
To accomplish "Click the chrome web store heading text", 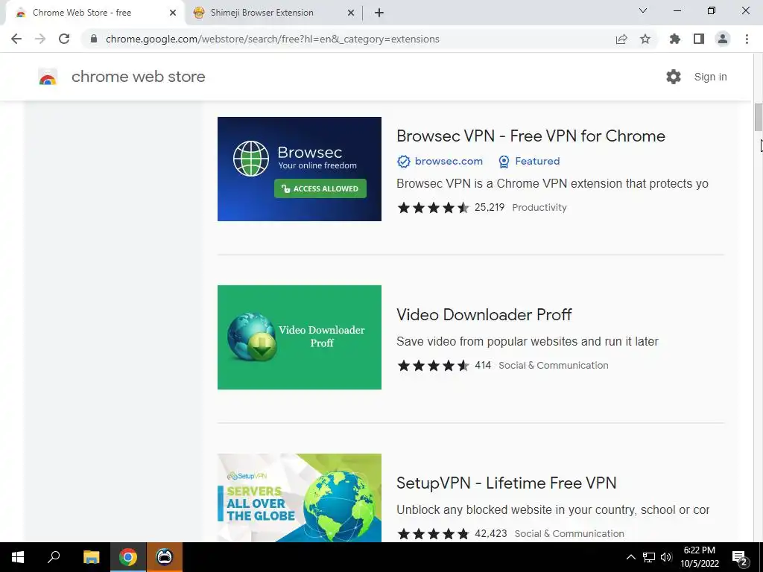I will [x=138, y=77].
